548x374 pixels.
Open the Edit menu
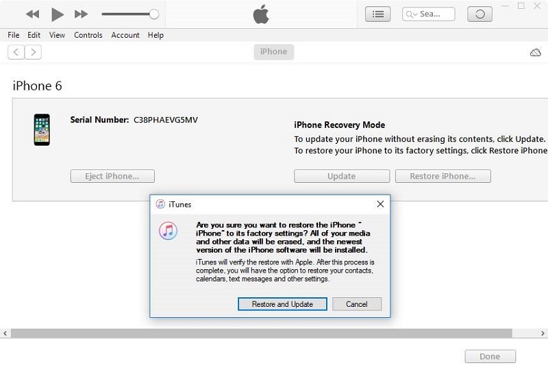[34, 35]
